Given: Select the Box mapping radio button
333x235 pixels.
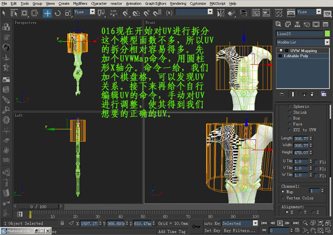Looking at the screenshot, I should [289, 118].
